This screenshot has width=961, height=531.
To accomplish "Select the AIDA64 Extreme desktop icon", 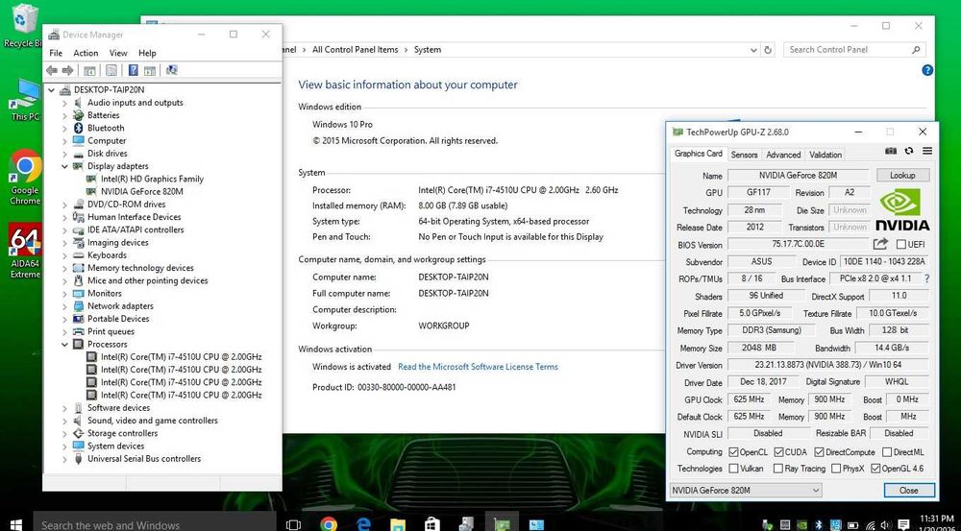I will pos(25,251).
